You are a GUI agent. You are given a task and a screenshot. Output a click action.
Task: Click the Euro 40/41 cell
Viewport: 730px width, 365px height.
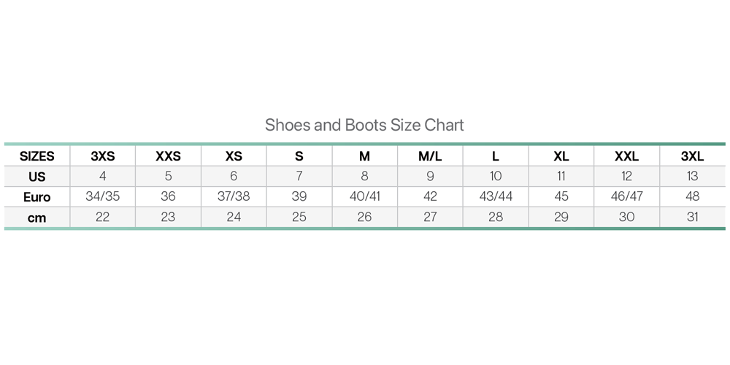coord(365,196)
